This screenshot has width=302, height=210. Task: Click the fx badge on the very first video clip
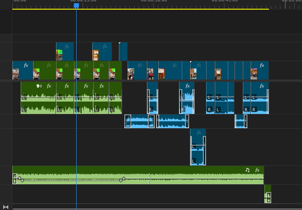click(x=26, y=66)
